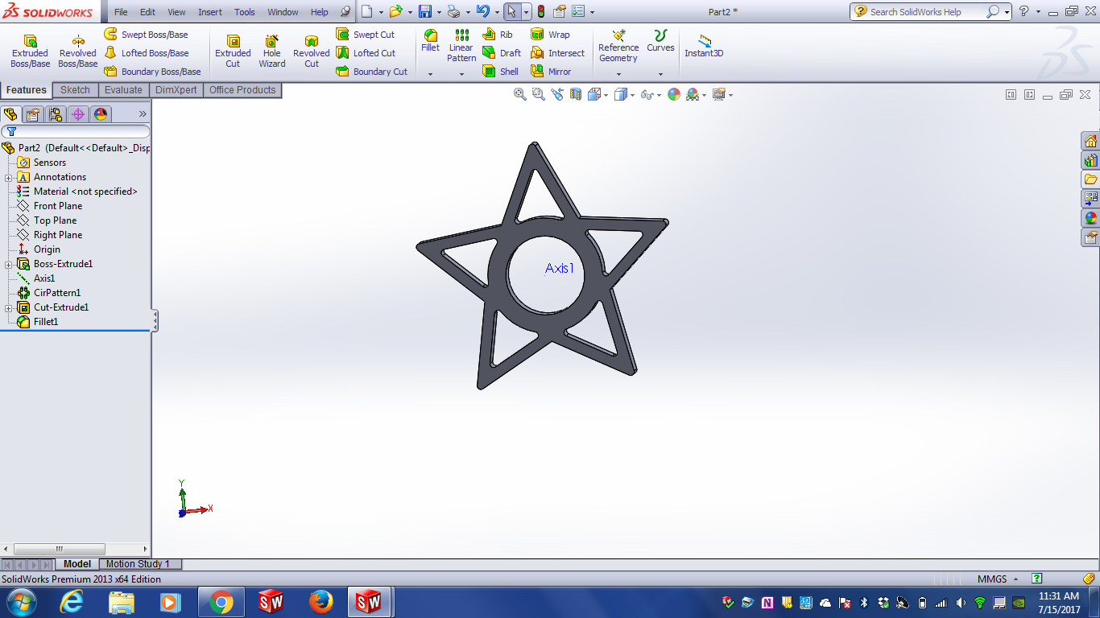Choose Swept Boss/Base

pos(146,35)
